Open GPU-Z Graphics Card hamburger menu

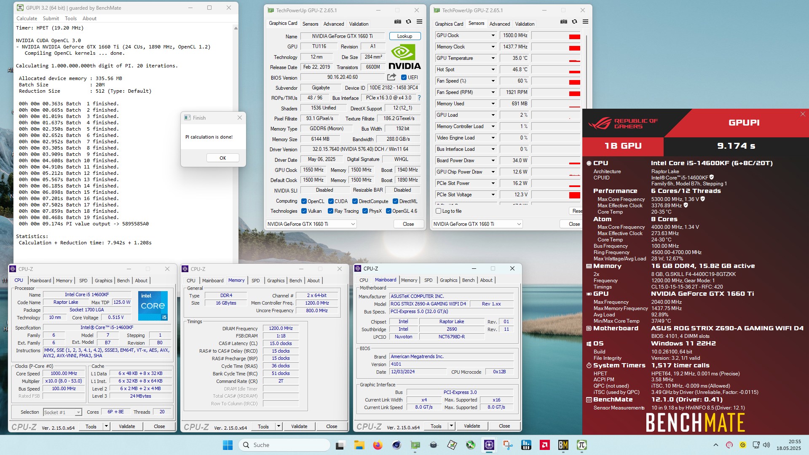[x=419, y=22]
